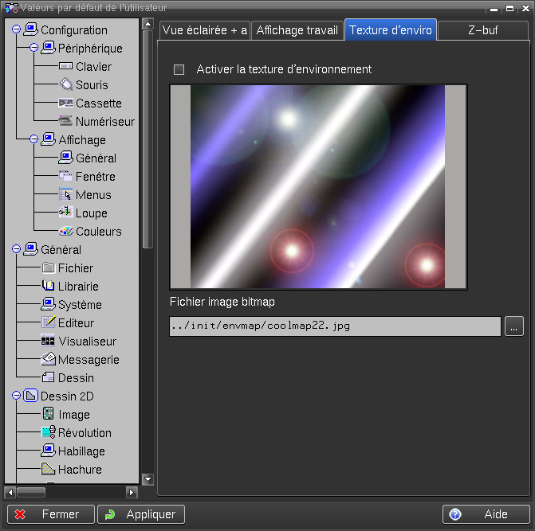Collapse the Dessin 2D tree node

(16, 396)
